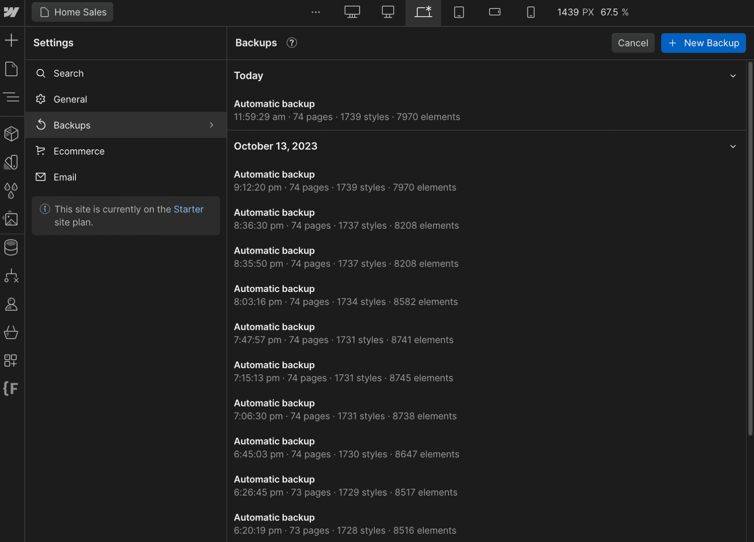
Task: Open the Assets panel
Action: (x=12, y=218)
